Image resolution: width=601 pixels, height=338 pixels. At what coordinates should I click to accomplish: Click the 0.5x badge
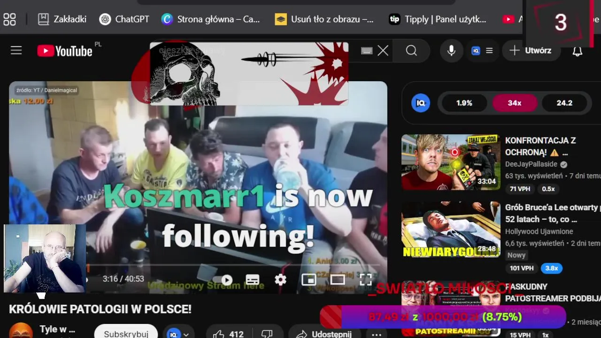pos(548,189)
